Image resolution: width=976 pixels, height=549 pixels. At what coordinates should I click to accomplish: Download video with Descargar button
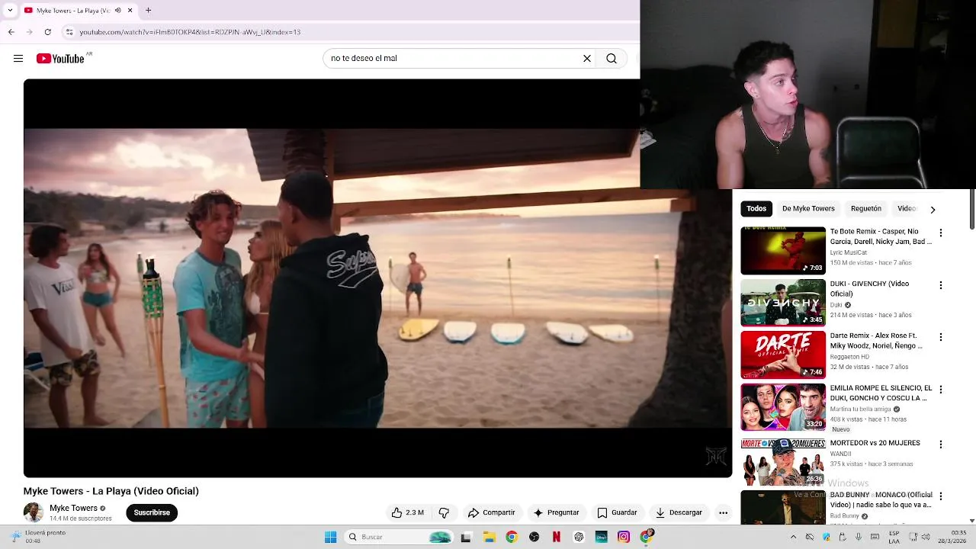pyautogui.click(x=679, y=513)
